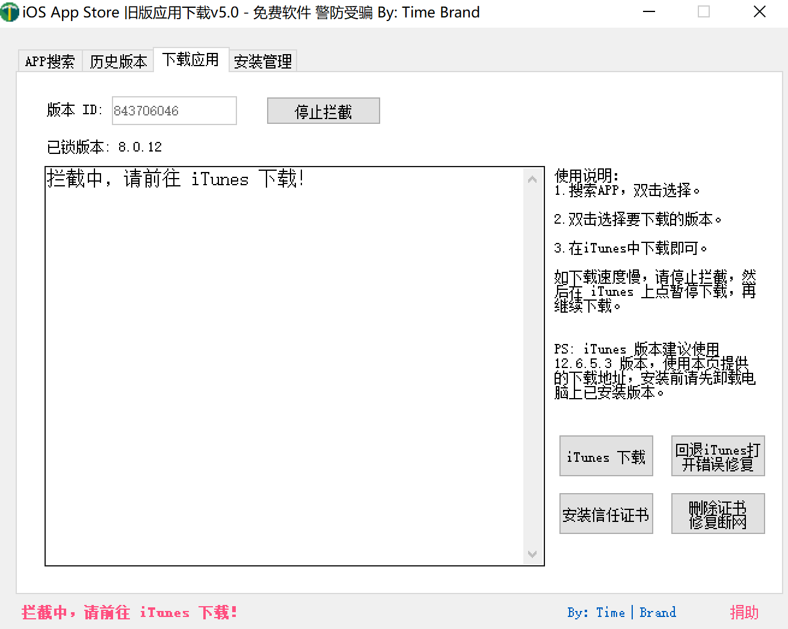Switch to the APP搜索 tab

50,61
